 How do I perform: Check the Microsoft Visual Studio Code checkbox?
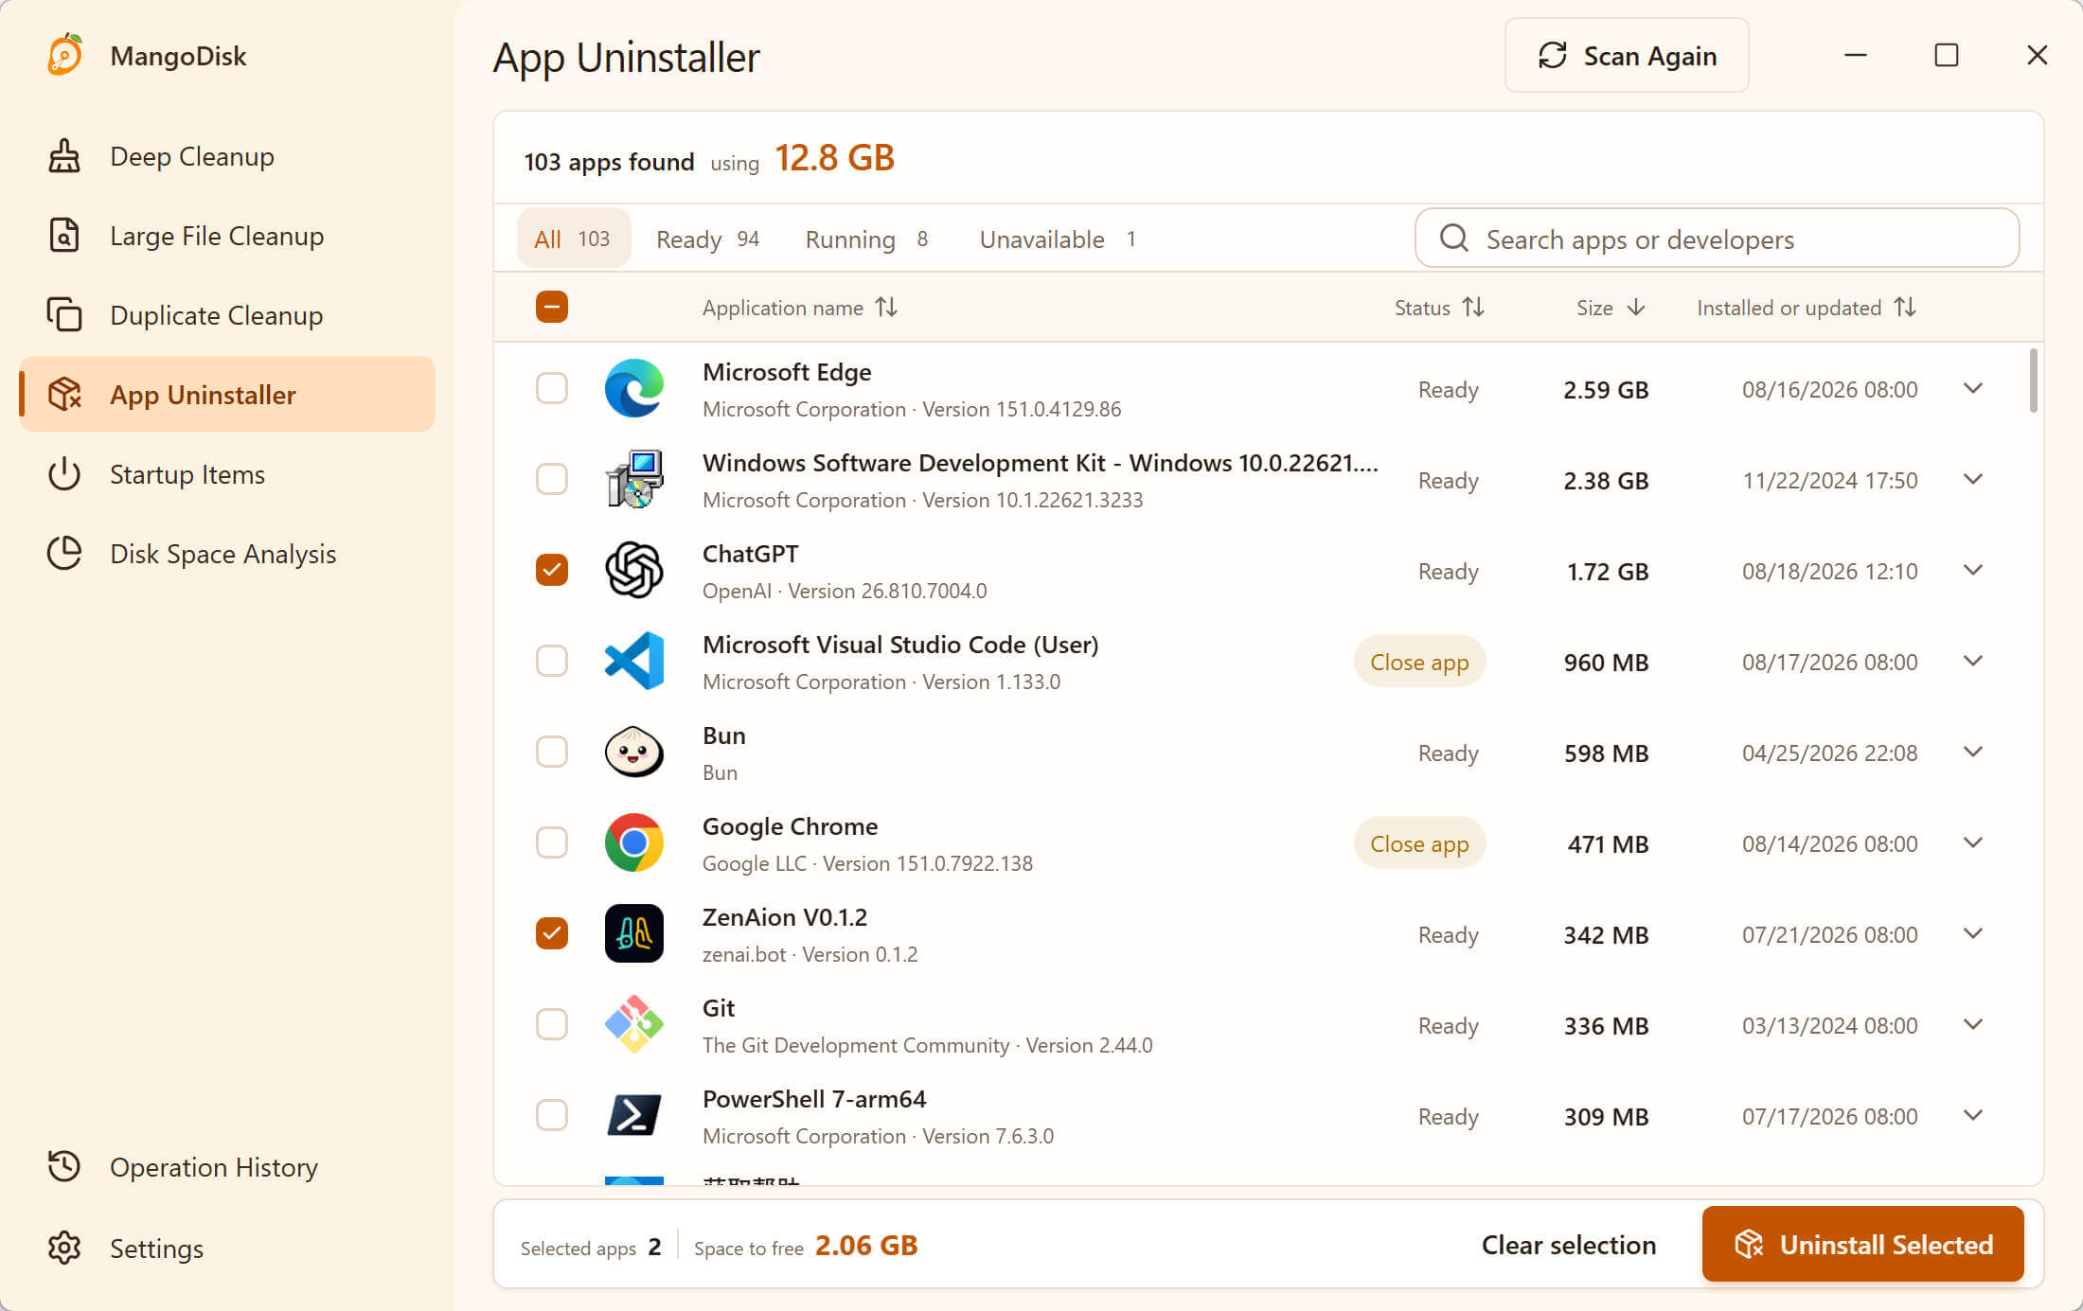tap(552, 661)
